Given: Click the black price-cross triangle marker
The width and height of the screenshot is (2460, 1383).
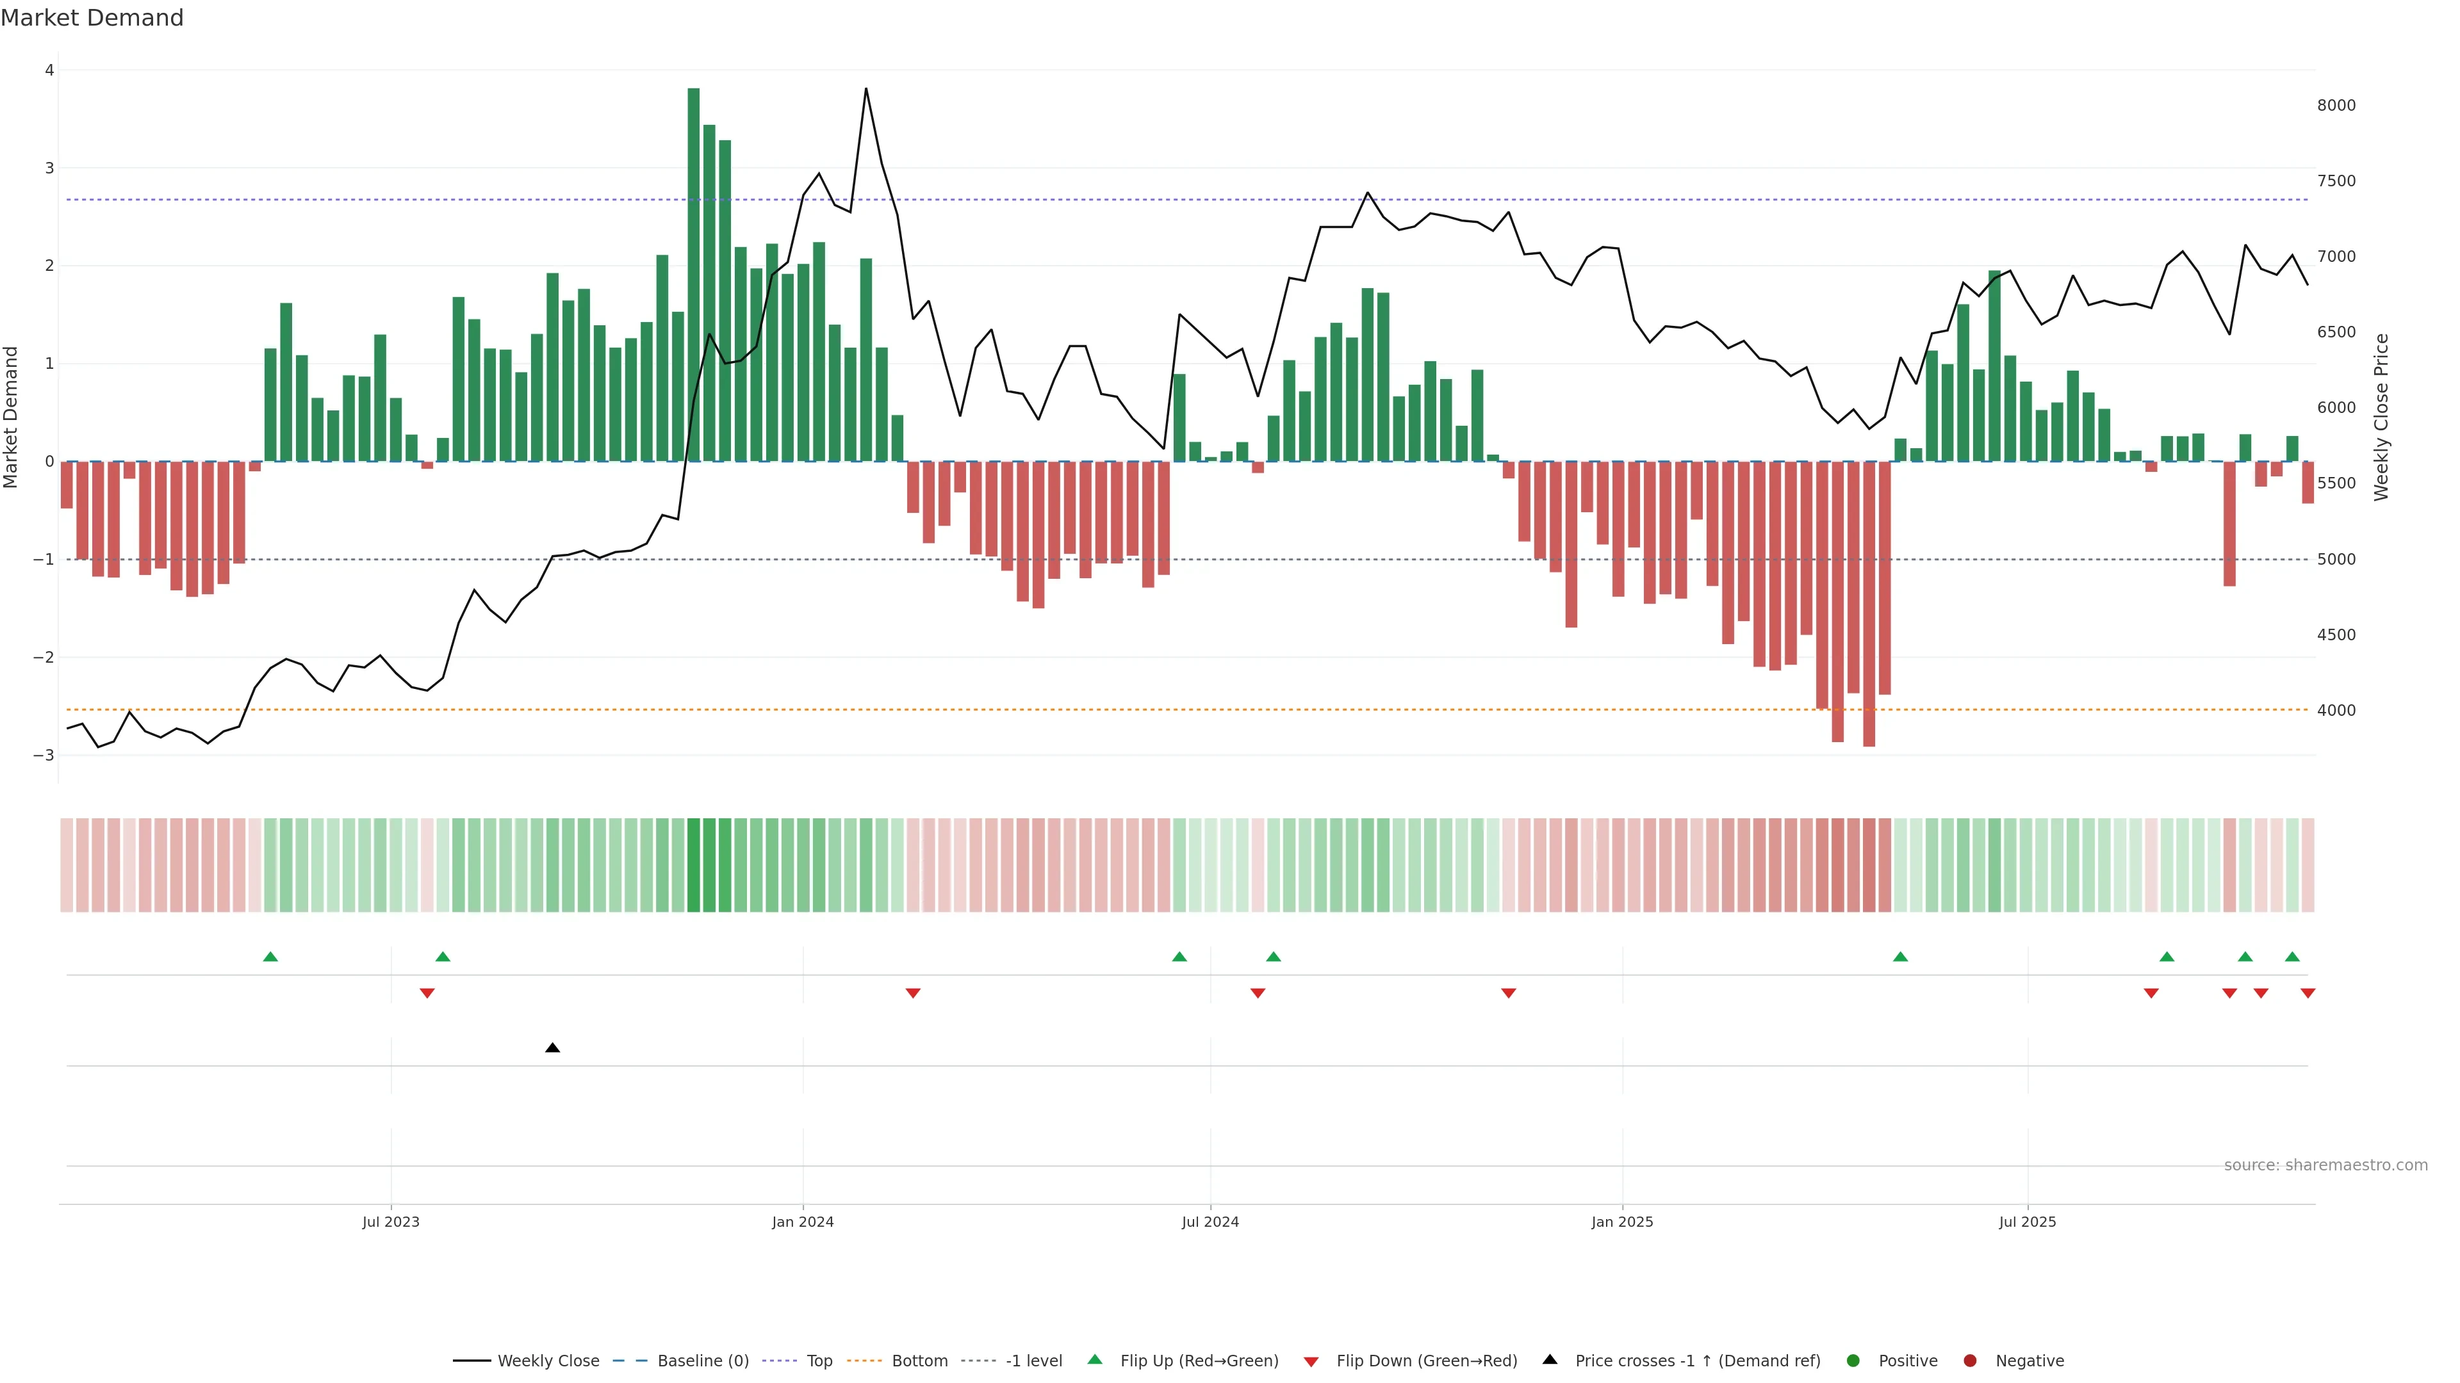Looking at the screenshot, I should (552, 1048).
